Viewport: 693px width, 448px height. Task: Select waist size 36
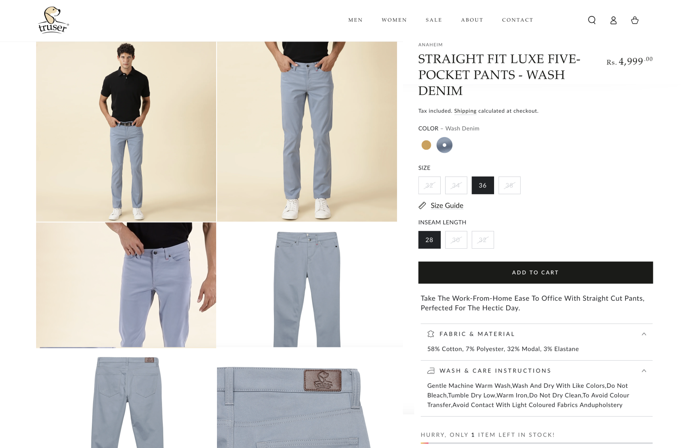pyautogui.click(x=482, y=185)
